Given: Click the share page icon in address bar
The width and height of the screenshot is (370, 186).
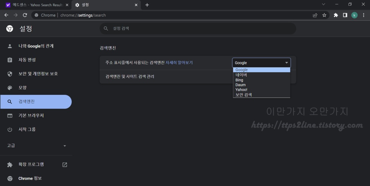Looking at the screenshot, I should coord(315,15).
